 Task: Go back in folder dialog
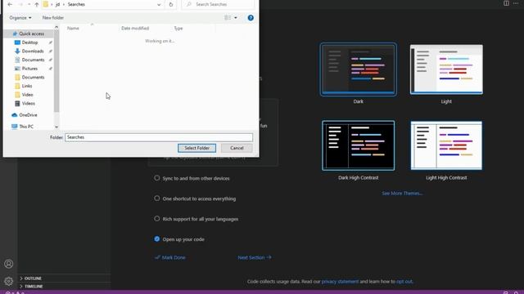10,4
